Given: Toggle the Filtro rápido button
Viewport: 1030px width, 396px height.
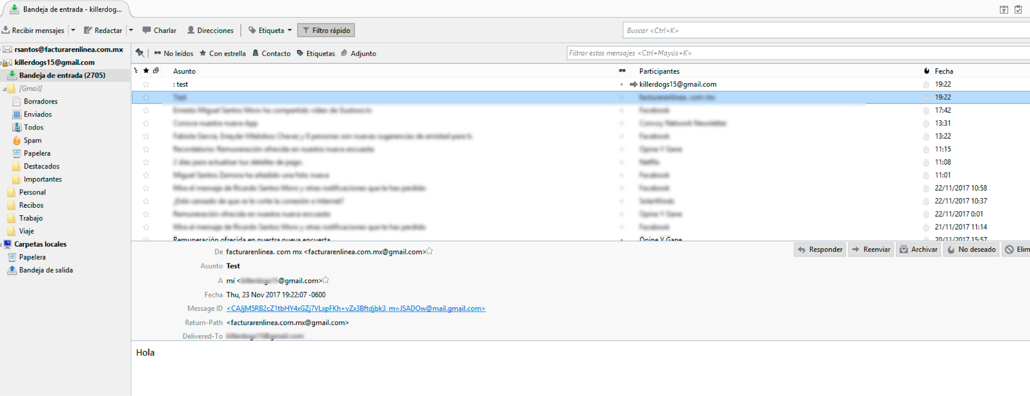Looking at the screenshot, I should [326, 30].
